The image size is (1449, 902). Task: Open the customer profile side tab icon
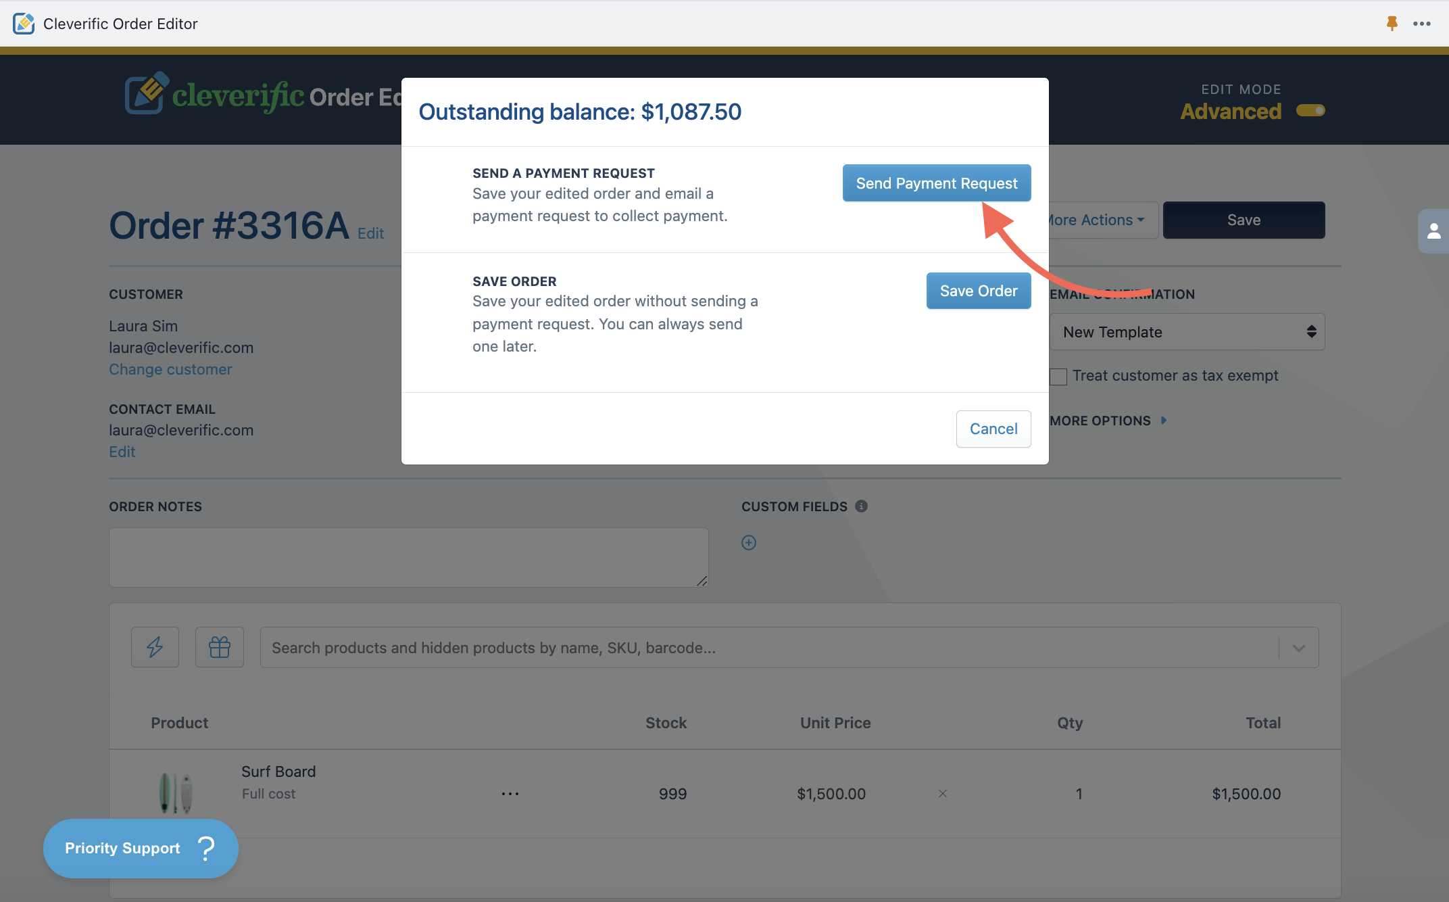point(1433,232)
